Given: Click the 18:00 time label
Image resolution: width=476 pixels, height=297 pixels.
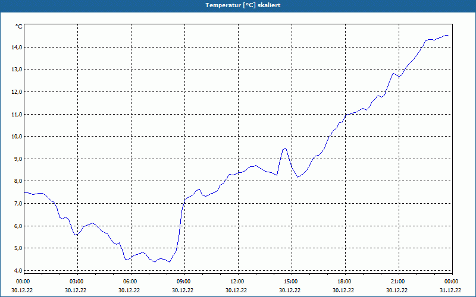Looking at the screenshot, I should click(344, 282).
